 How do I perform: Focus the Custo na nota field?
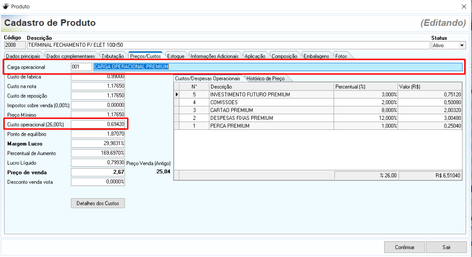(x=98, y=86)
